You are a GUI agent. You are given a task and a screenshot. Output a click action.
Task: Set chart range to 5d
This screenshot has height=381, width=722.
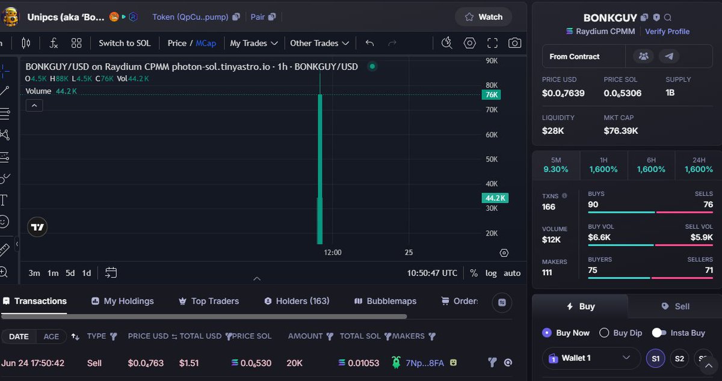tap(70, 273)
